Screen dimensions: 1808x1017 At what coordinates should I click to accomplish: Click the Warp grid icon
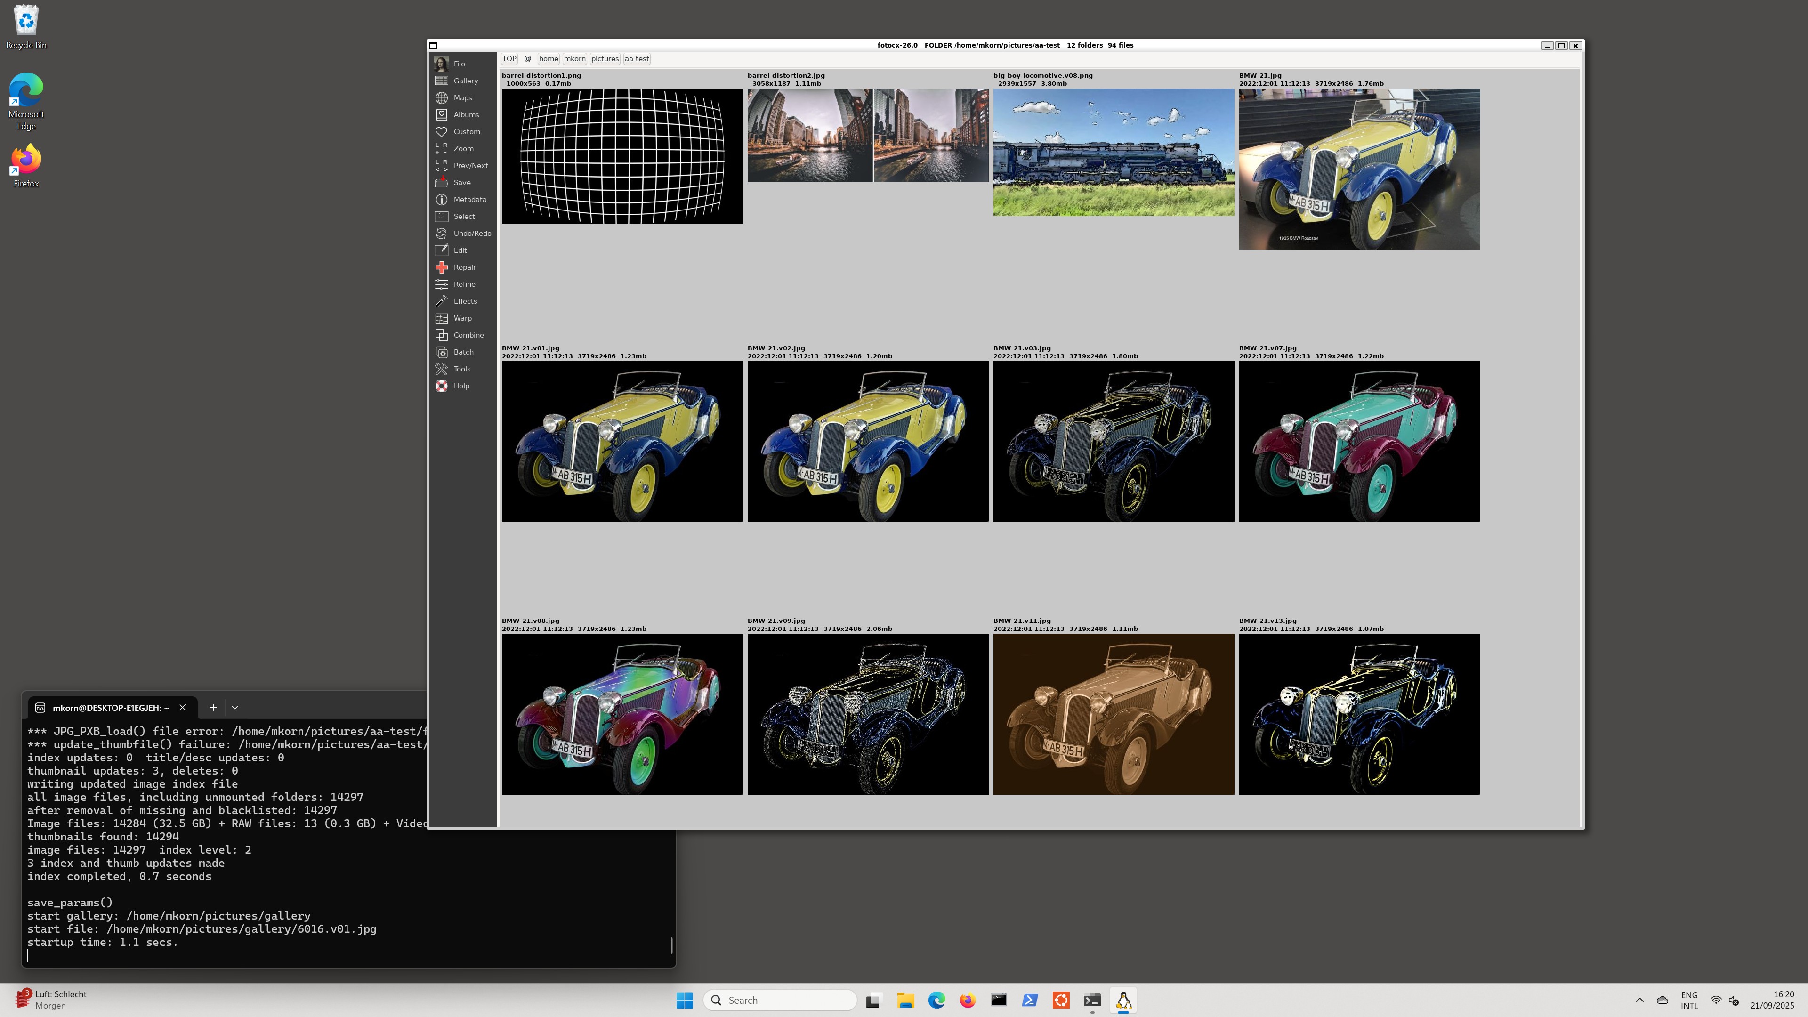click(442, 318)
